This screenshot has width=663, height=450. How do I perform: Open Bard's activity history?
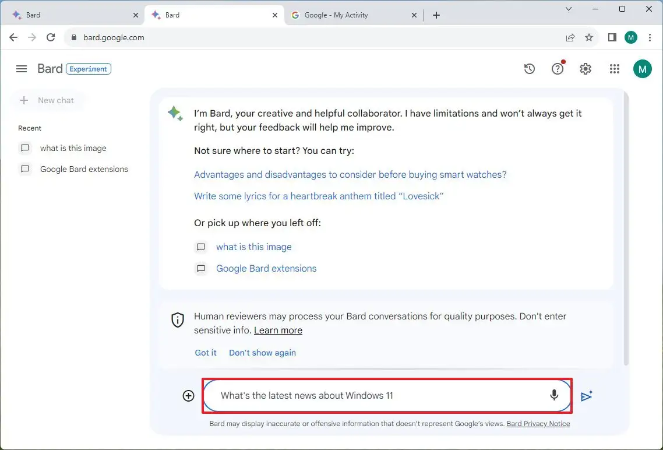click(529, 68)
